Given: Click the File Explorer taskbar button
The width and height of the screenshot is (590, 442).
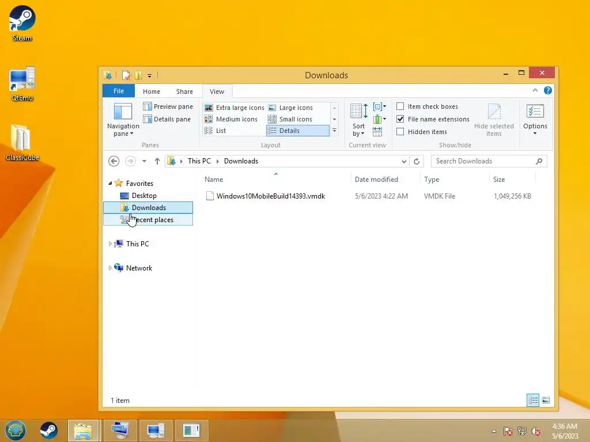Looking at the screenshot, I should 83,430.
